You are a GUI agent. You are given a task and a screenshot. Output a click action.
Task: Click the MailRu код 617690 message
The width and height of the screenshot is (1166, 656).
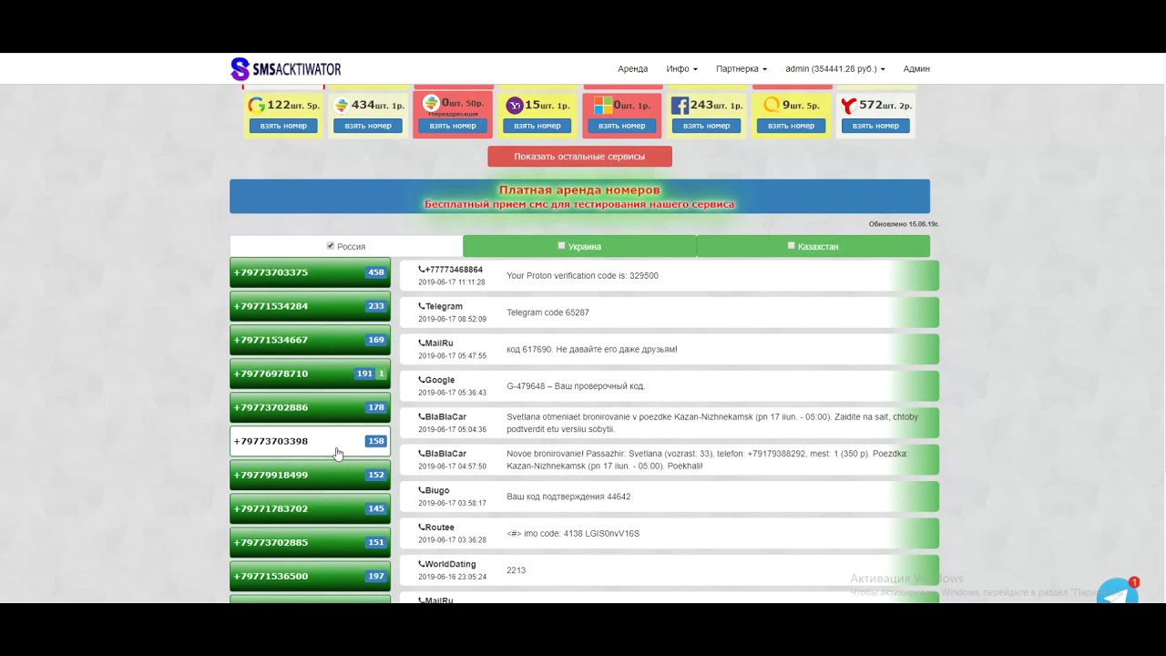point(670,349)
